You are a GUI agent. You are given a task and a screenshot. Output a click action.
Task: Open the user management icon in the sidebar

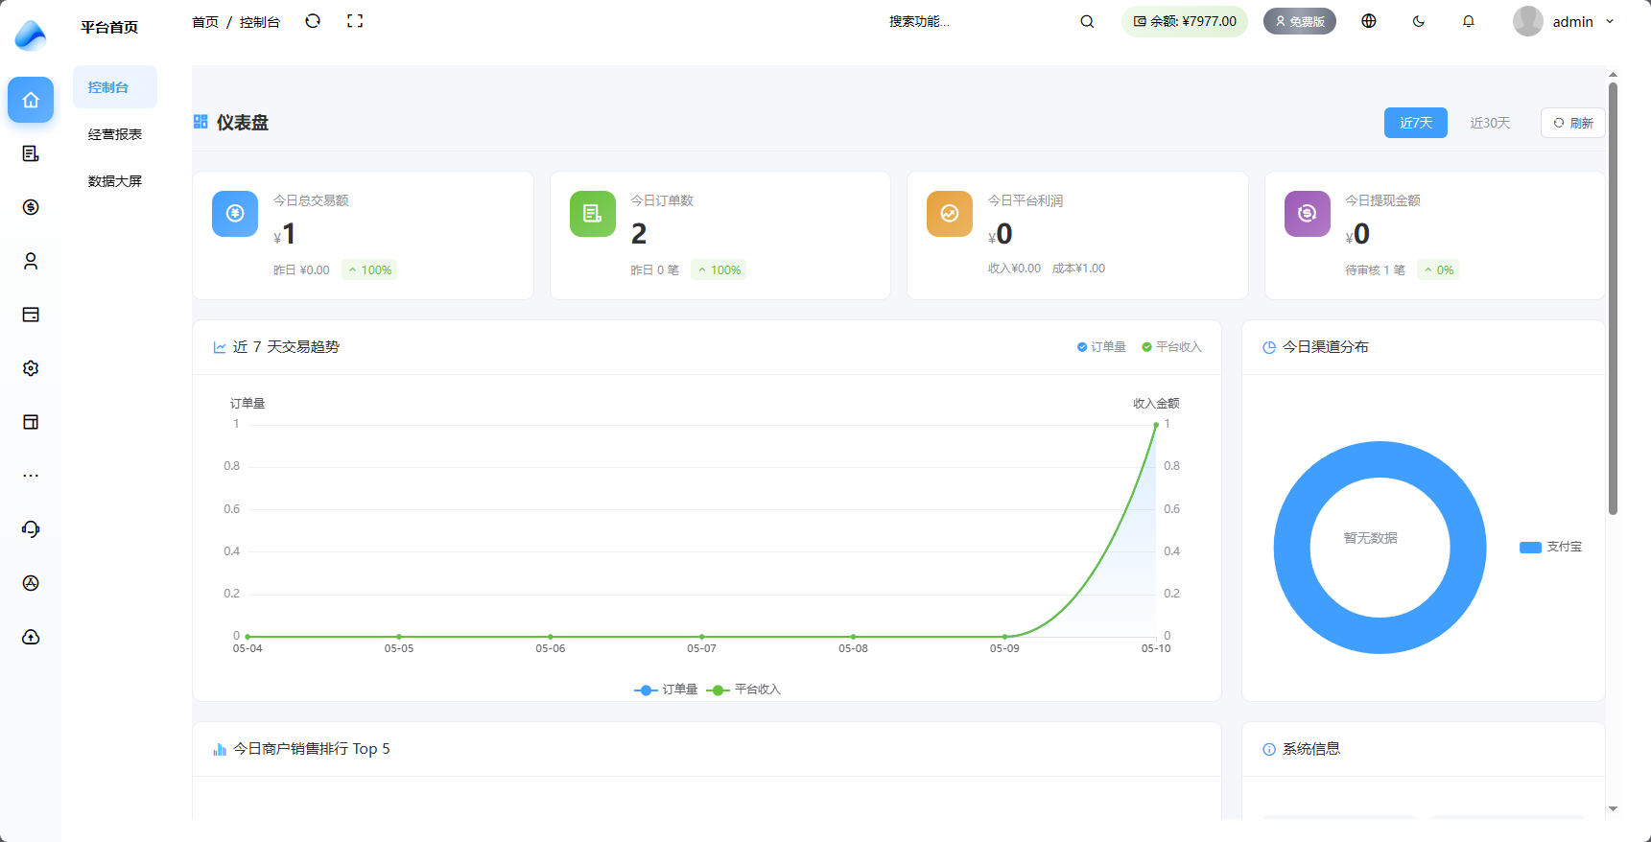point(31,261)
